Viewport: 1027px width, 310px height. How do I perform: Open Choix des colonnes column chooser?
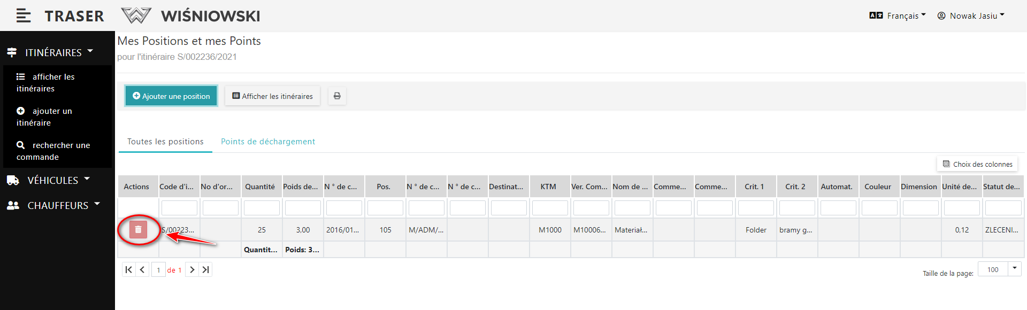[x=977, y=164]
